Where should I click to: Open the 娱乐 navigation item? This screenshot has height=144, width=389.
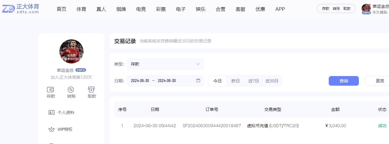[201, 9]
